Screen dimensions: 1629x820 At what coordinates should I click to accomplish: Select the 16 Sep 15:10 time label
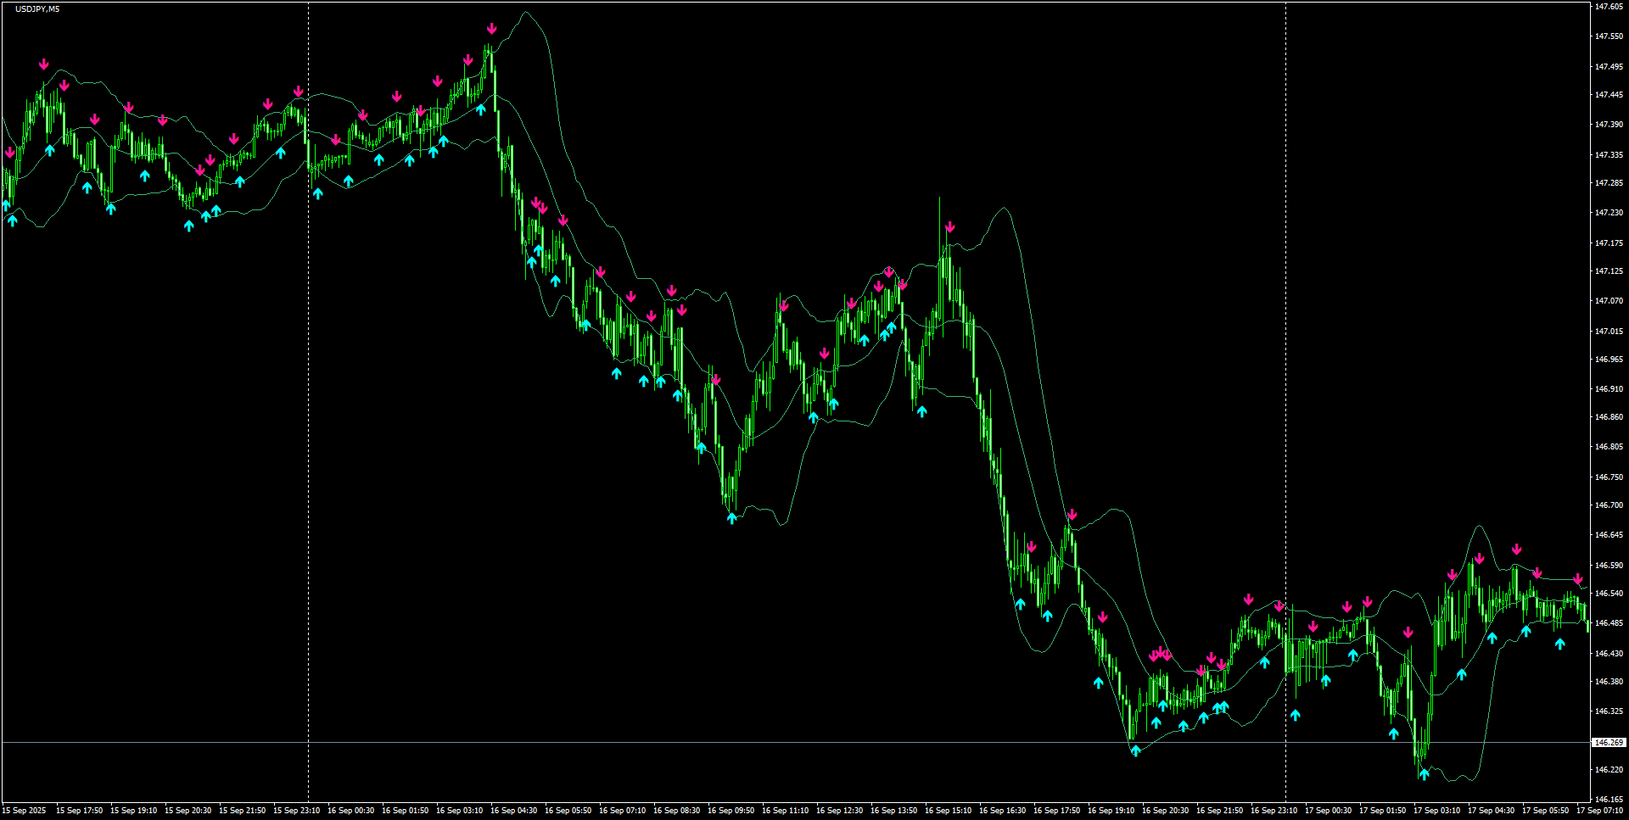point(948,811)
